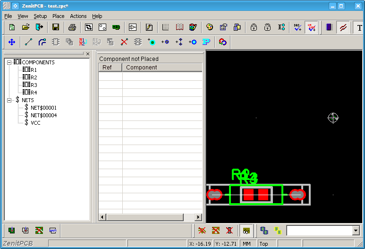Click the import netlist door icon
This screenshot has height=249, width=365.
pos(39,27)
